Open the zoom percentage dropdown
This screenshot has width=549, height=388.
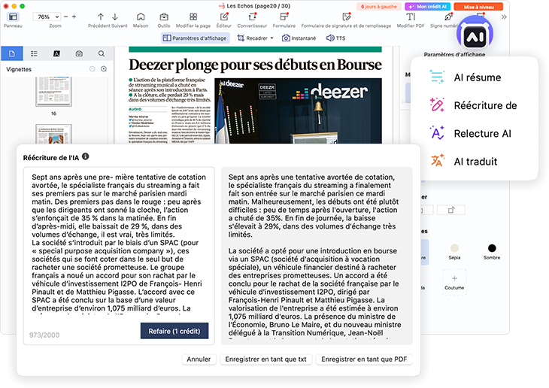point(47,17)
